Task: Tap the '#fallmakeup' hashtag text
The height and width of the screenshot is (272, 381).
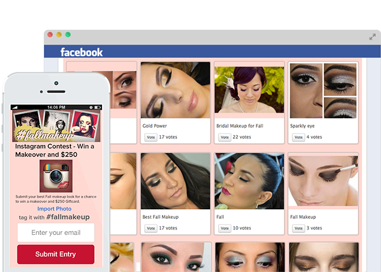Action: (x=68, y=217)
